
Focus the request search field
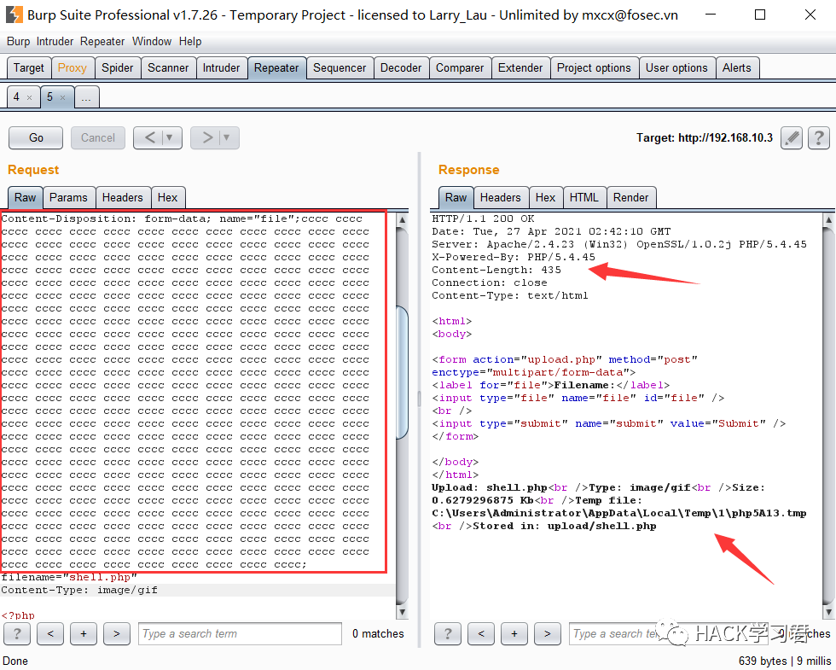click(x=240, y=633)
